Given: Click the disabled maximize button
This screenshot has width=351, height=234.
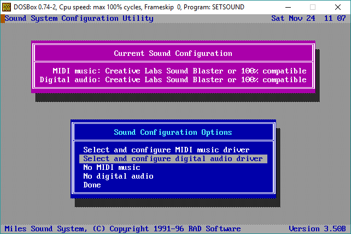Looking at the screenshot, I should point(313,7).
